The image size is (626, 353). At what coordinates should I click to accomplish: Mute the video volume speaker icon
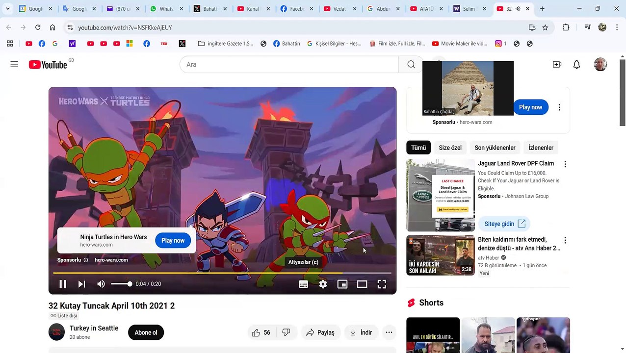101,284
